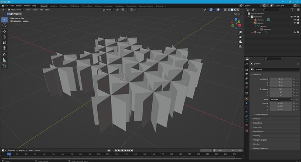This screenshot has height=162, width=301.
Task: Click the Scale X value field
Action: click(280, 103)
